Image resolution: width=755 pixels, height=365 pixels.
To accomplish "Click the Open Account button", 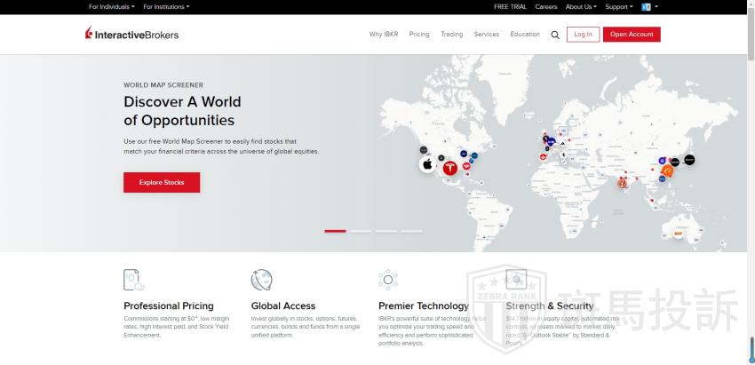I will (x=632, y=35).
